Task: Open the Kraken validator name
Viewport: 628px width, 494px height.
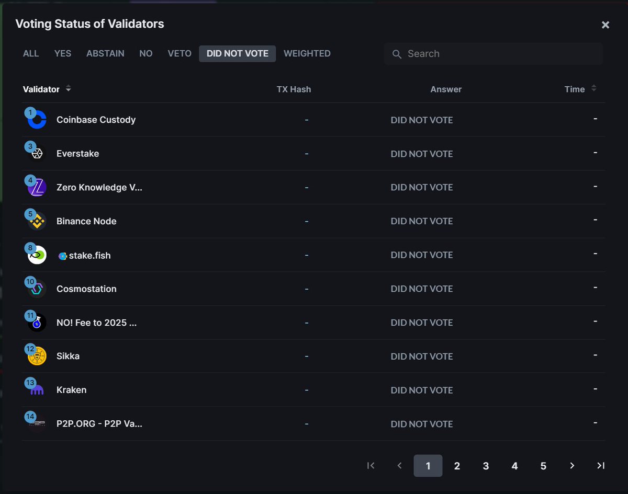Action: [71, 390]
